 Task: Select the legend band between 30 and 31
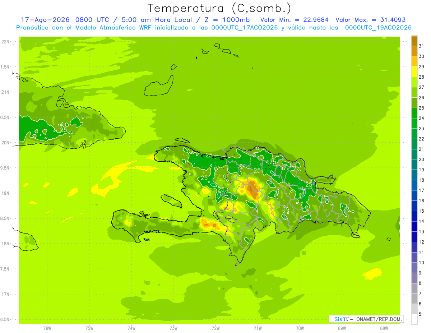414,51
